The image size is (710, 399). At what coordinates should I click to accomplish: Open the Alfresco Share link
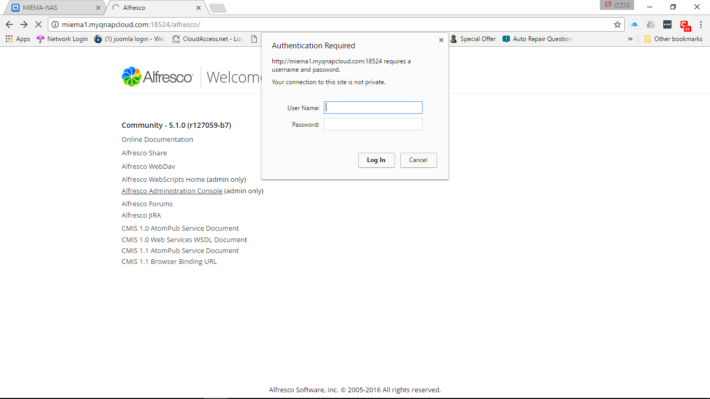[x=144, y=153]
